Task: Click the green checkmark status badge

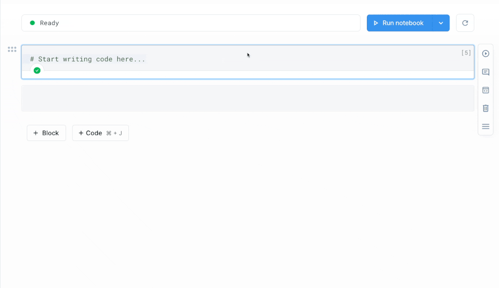Action: point(37,71)
